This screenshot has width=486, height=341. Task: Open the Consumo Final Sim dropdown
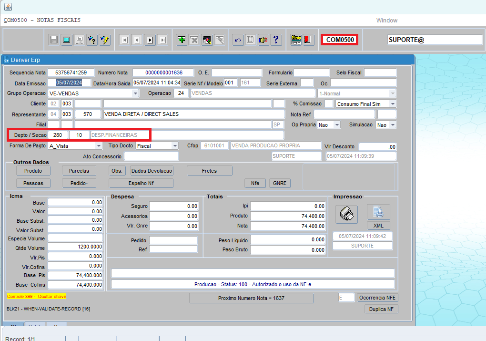[393, 104]
